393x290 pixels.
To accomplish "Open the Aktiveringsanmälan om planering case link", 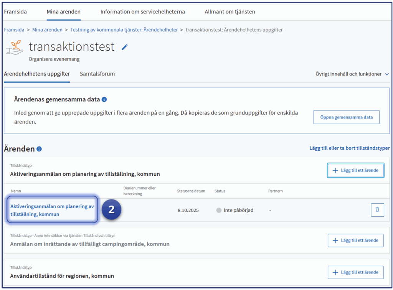I will coord(52,210).
